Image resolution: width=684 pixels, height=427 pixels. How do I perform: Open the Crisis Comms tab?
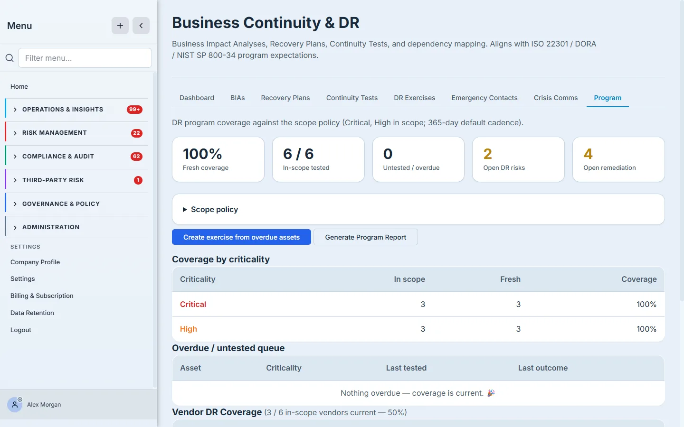(x=556, y=98)
